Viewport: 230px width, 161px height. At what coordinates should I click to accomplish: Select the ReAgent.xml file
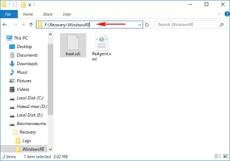pyautogui.click(x=102, y=48)
